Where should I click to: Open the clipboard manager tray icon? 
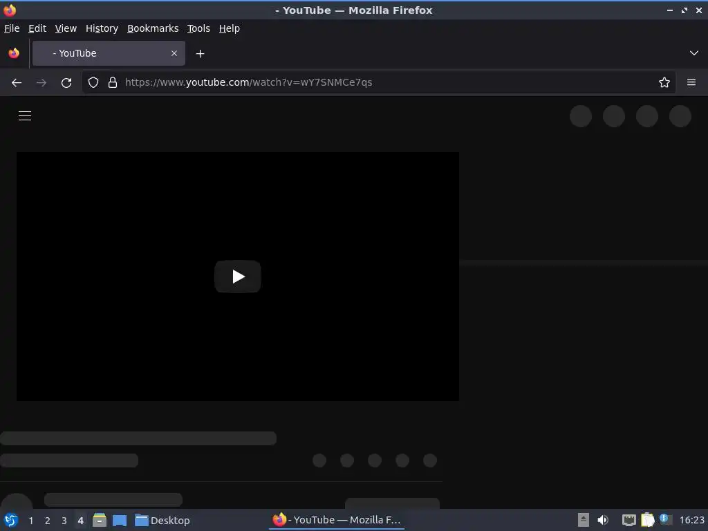(x=647, y=520)
